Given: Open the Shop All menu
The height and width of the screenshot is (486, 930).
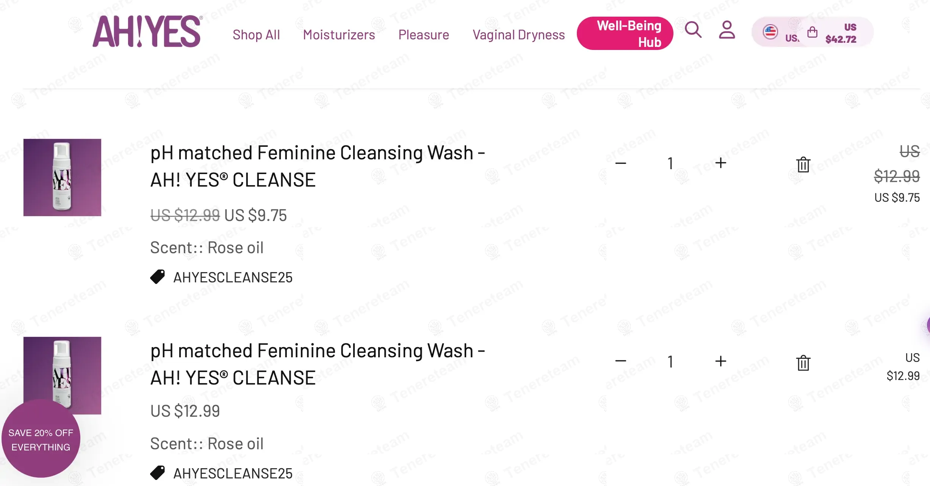Looking at the screenshot, I should tap(256, 35).
